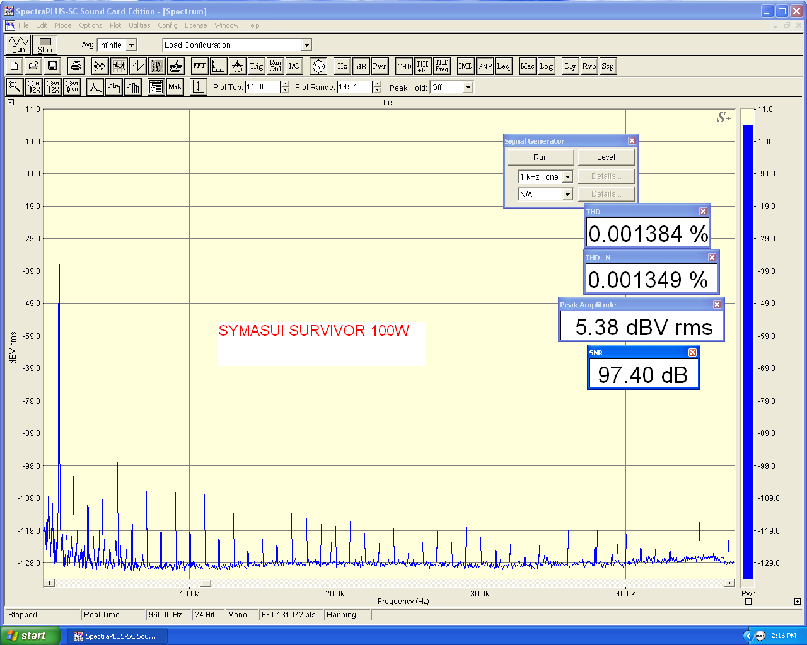Click the zoom IN 2X icon
Image resolution: width=807 pixels, height=645 pixels.
[33, 87]
